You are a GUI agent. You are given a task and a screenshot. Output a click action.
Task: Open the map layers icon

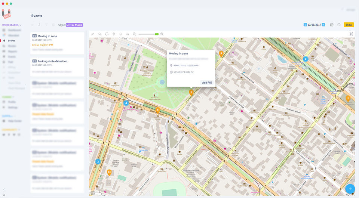tap(121, 34)
